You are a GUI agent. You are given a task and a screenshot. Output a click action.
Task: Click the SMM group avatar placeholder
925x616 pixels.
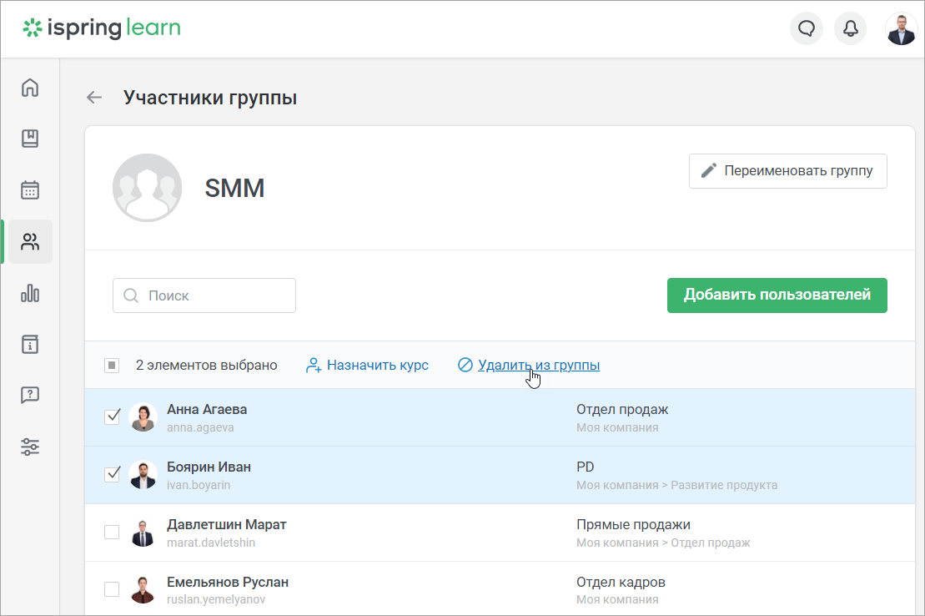pyautogui.click(x=147, y=188)
